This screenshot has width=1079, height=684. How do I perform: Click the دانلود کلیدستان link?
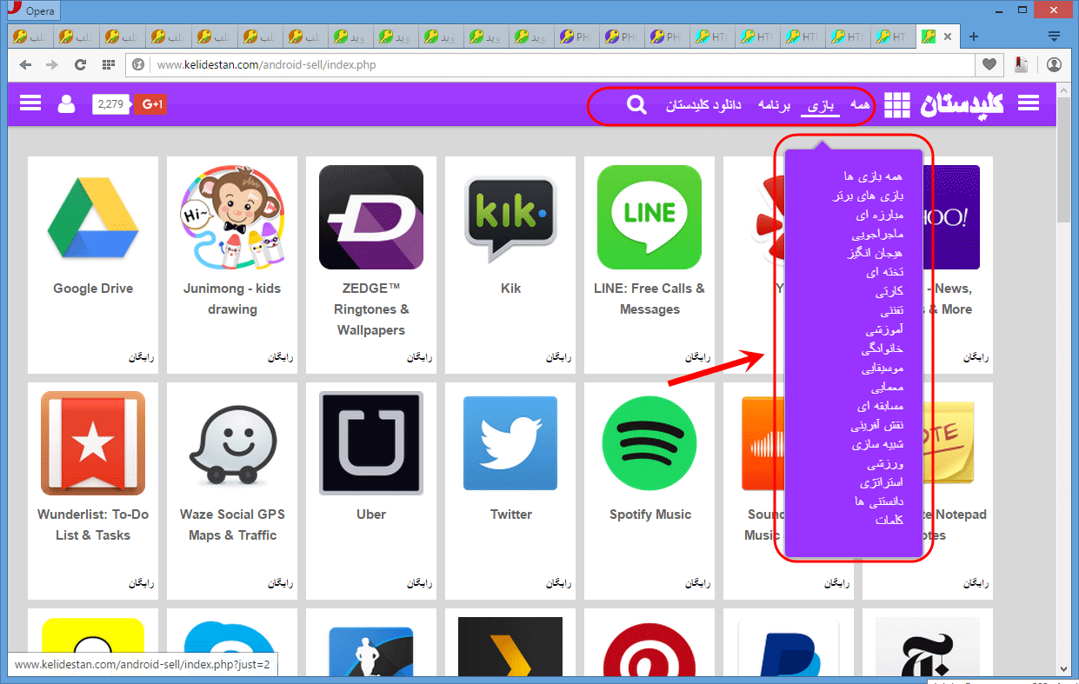coord(704,105)
